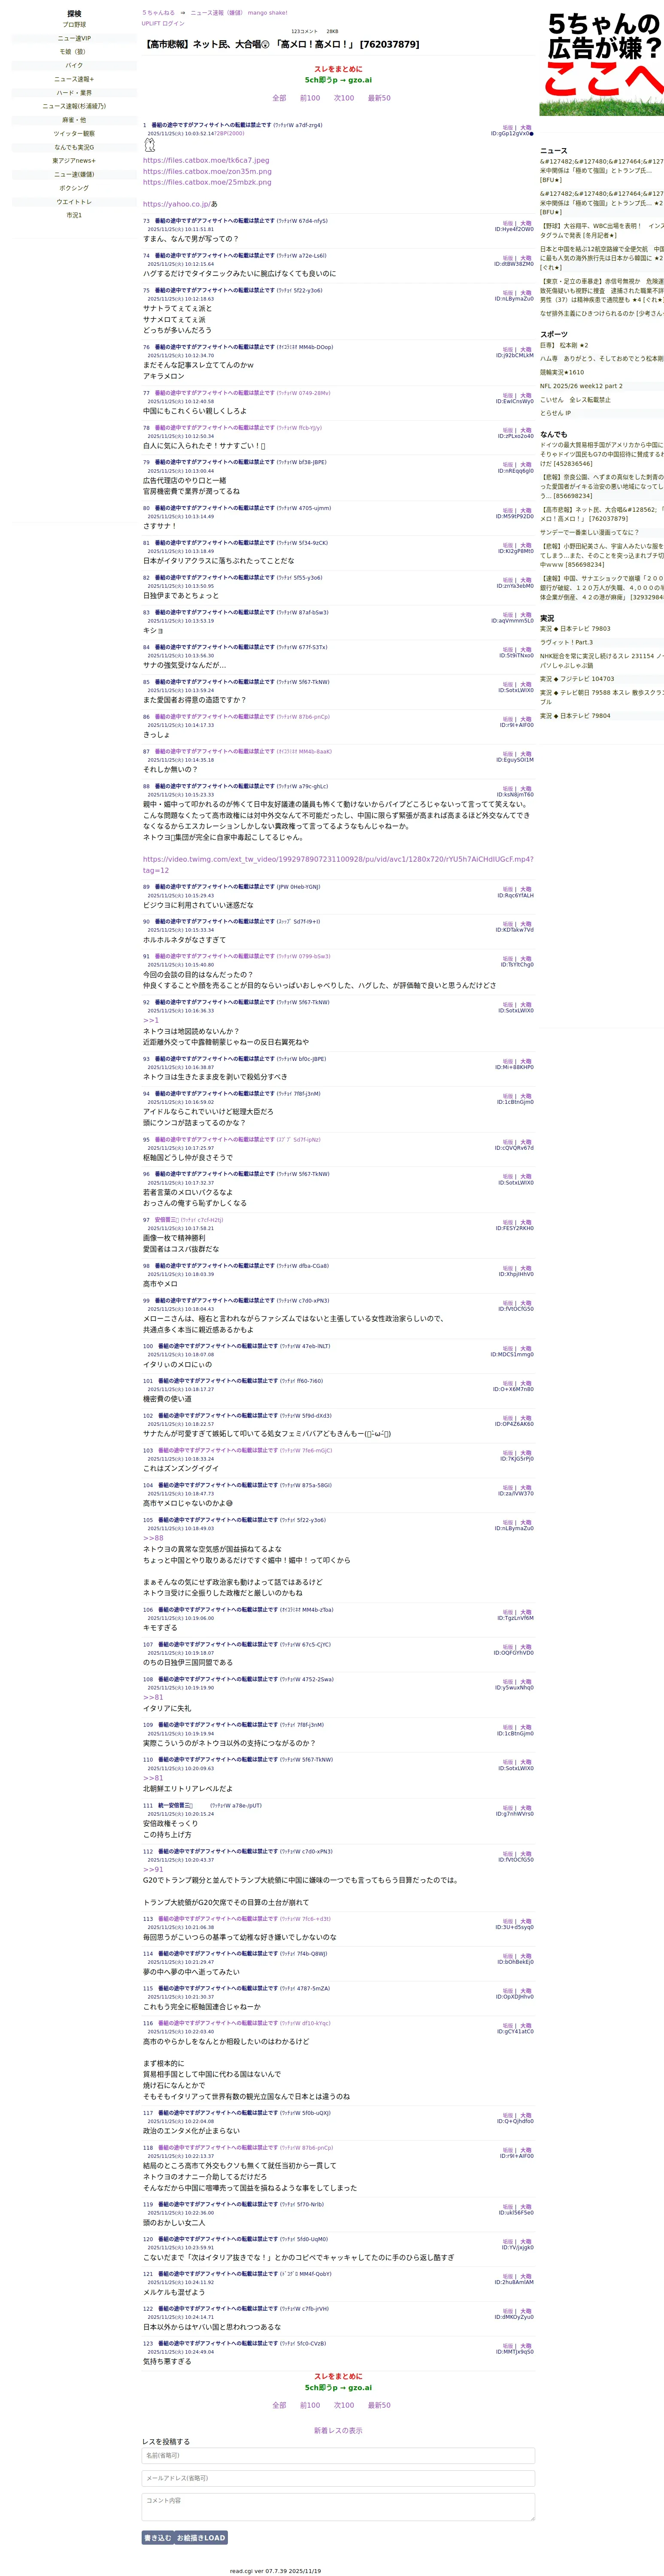Open 小野田紀美さん thread link
This screenshot has height=2576, width=664.
click(x=602, y=555)
